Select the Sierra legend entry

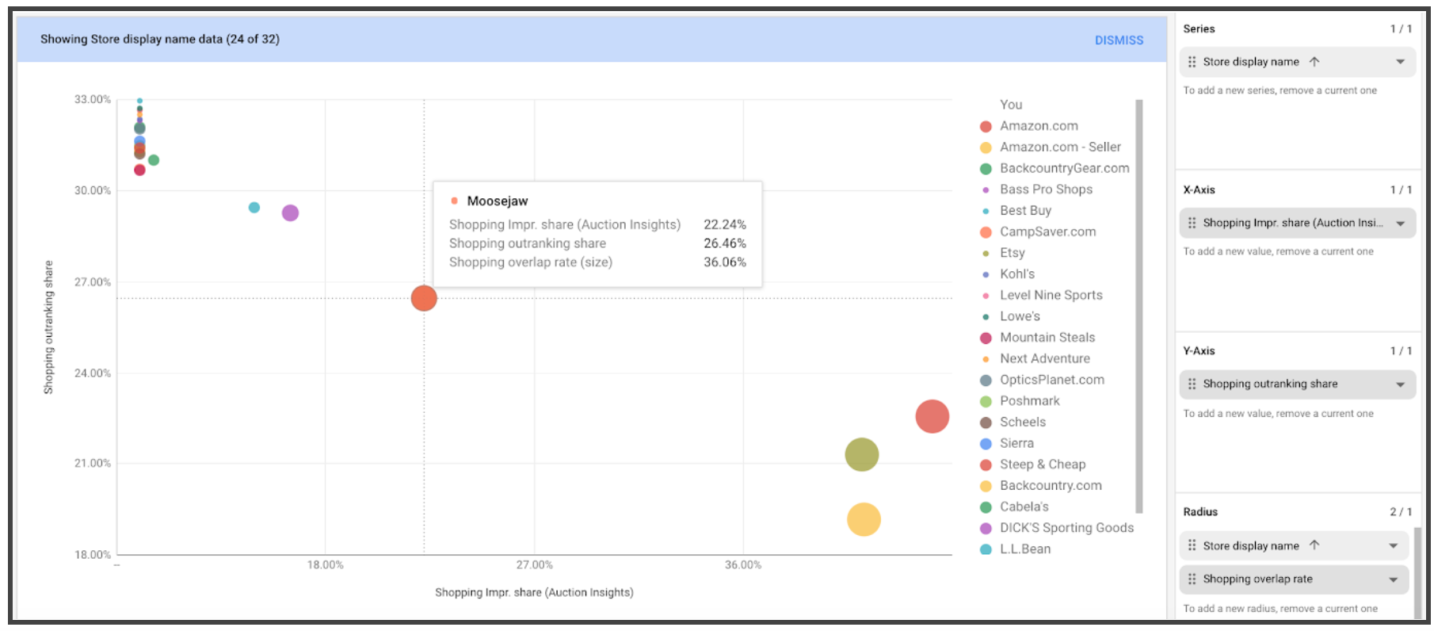click(x=1007, y=443)
